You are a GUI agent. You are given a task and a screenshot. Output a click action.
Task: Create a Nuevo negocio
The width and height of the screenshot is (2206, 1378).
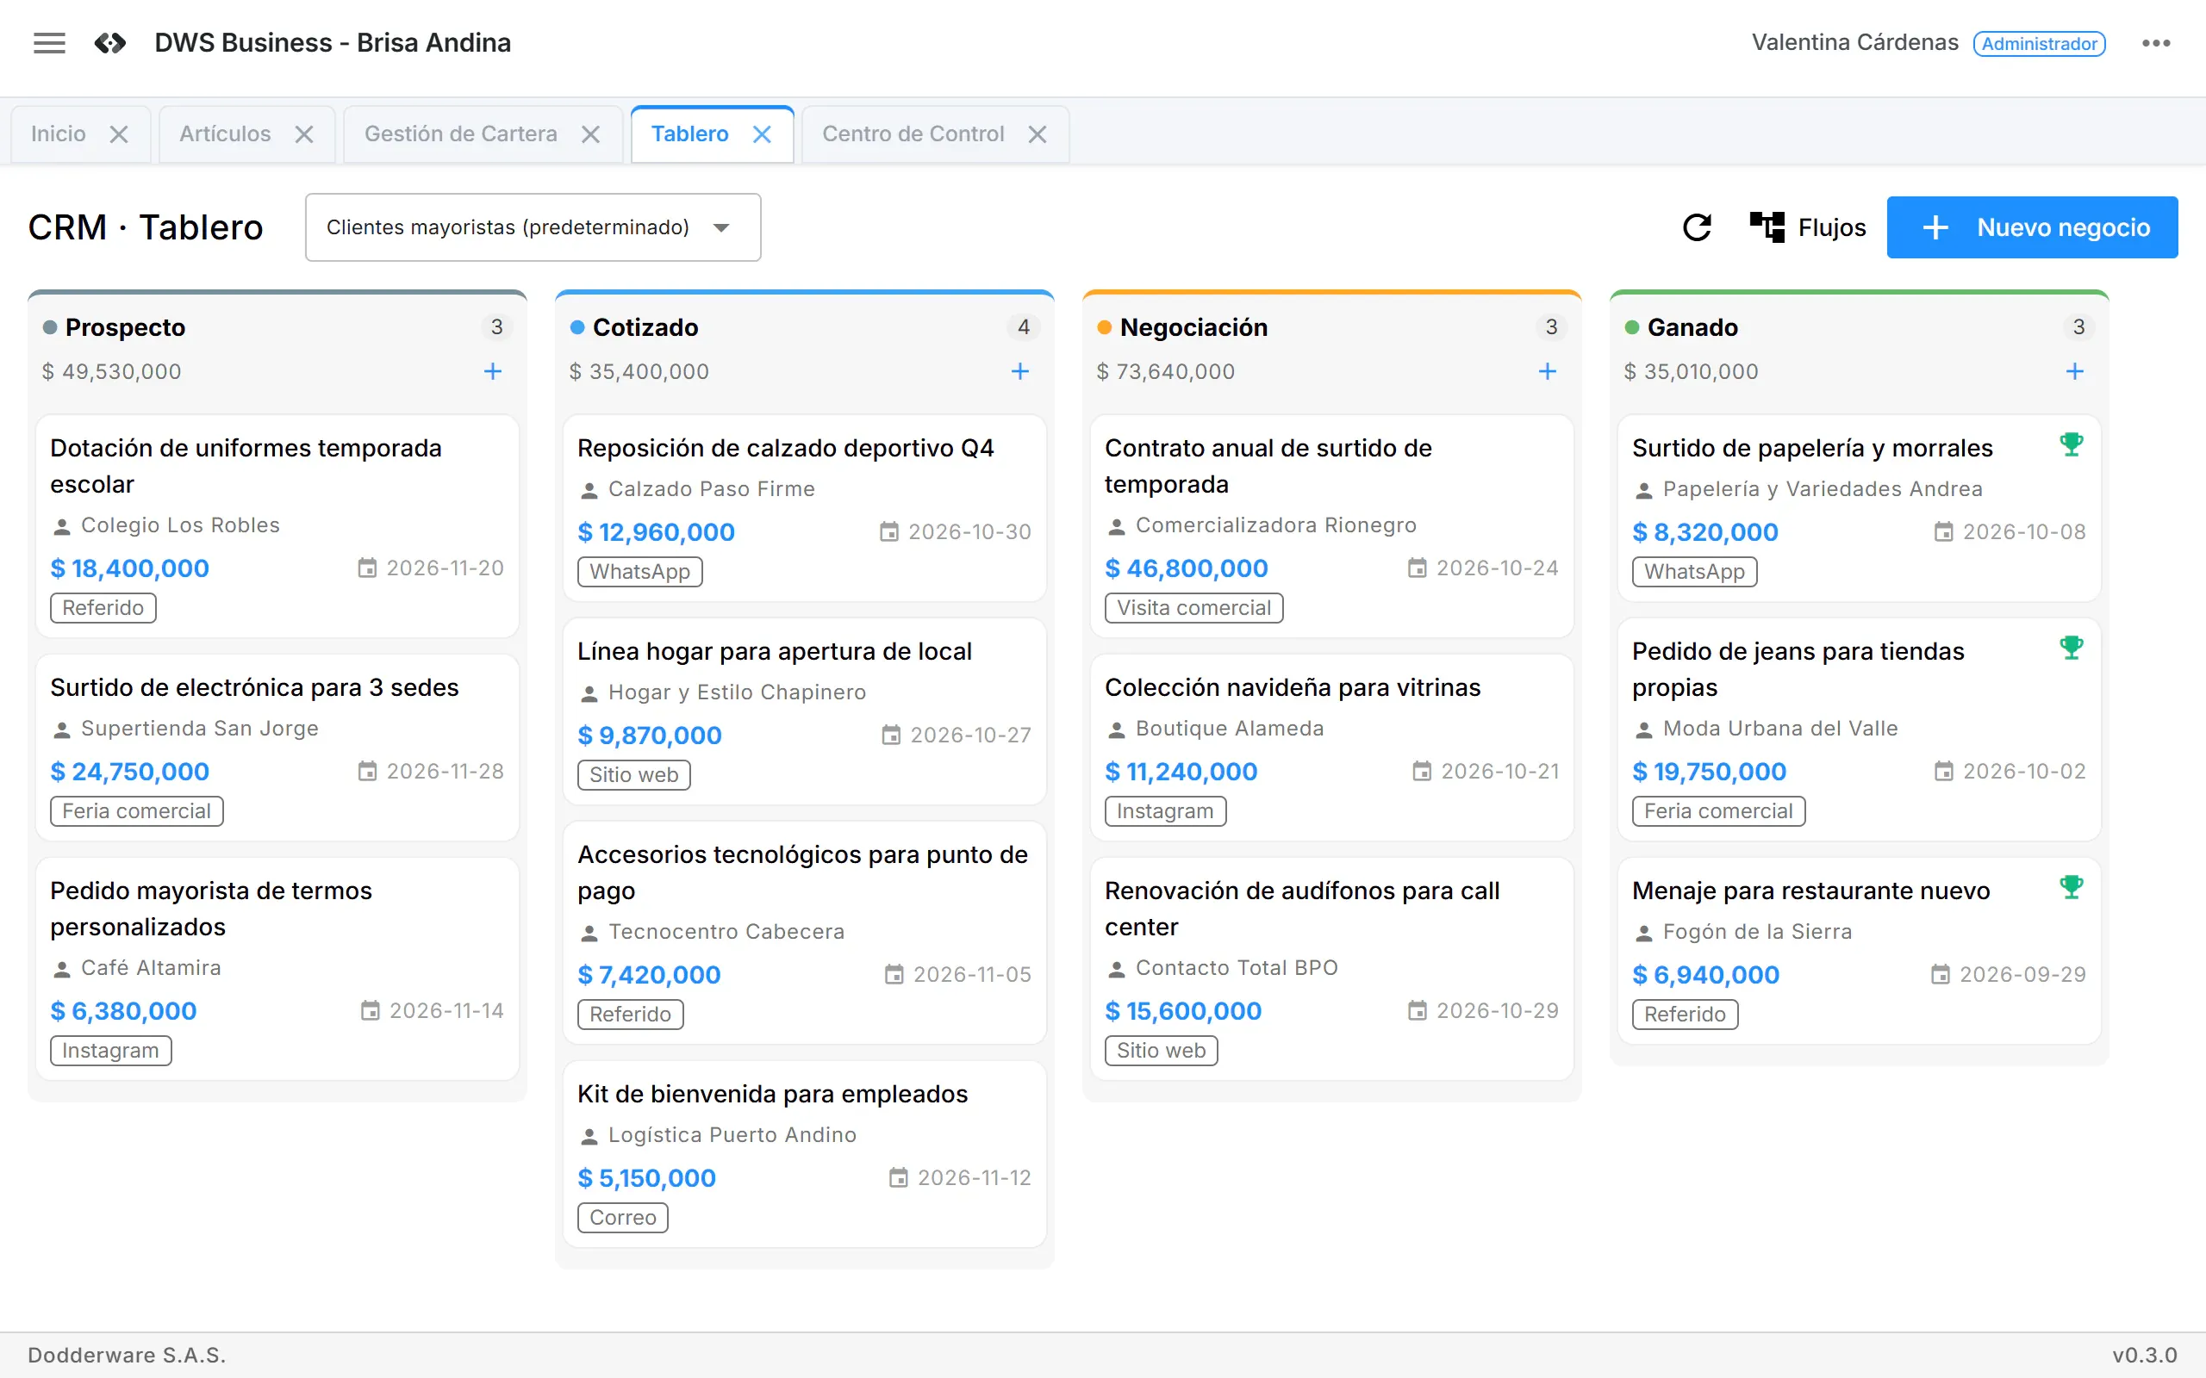coord(2032,227)
